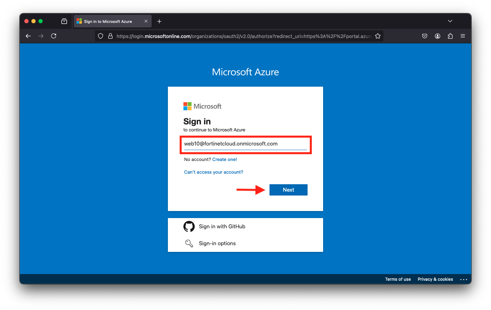Close the Sign in to Microsoft Azure tab
491x310 pixels.
[x=146, y=21]
